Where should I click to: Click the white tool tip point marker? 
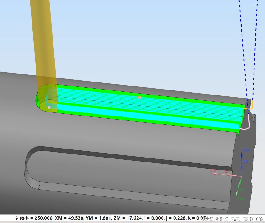click(49, 107)
